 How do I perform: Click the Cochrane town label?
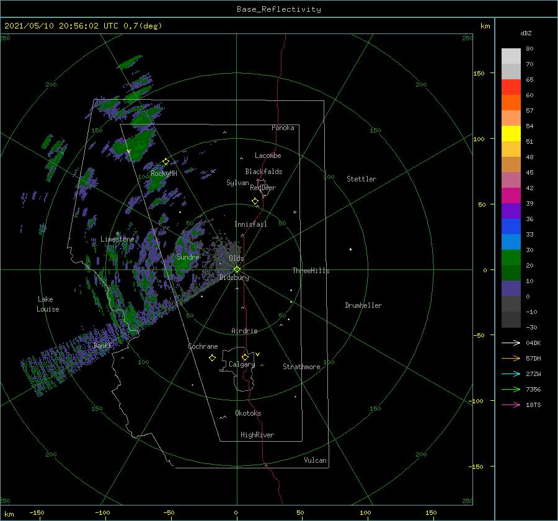coord(203,346)
